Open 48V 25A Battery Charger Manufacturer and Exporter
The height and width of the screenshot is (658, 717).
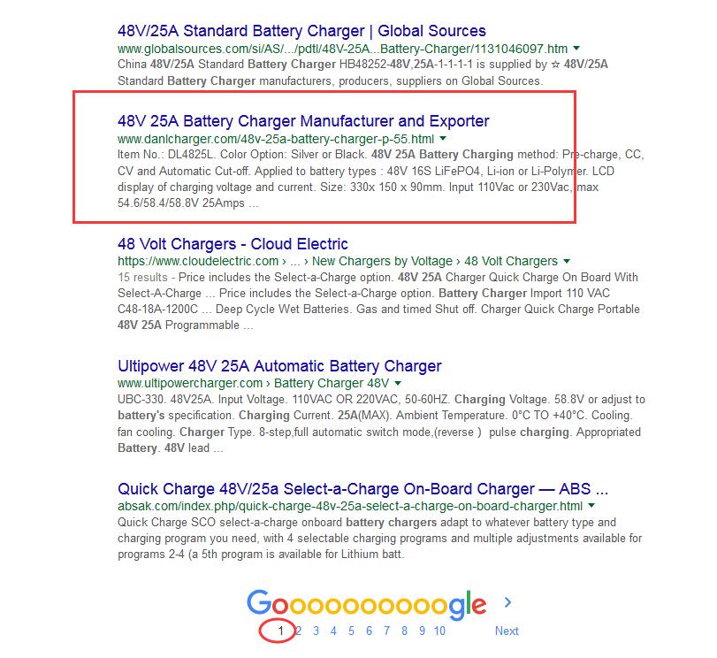point(303,121)
